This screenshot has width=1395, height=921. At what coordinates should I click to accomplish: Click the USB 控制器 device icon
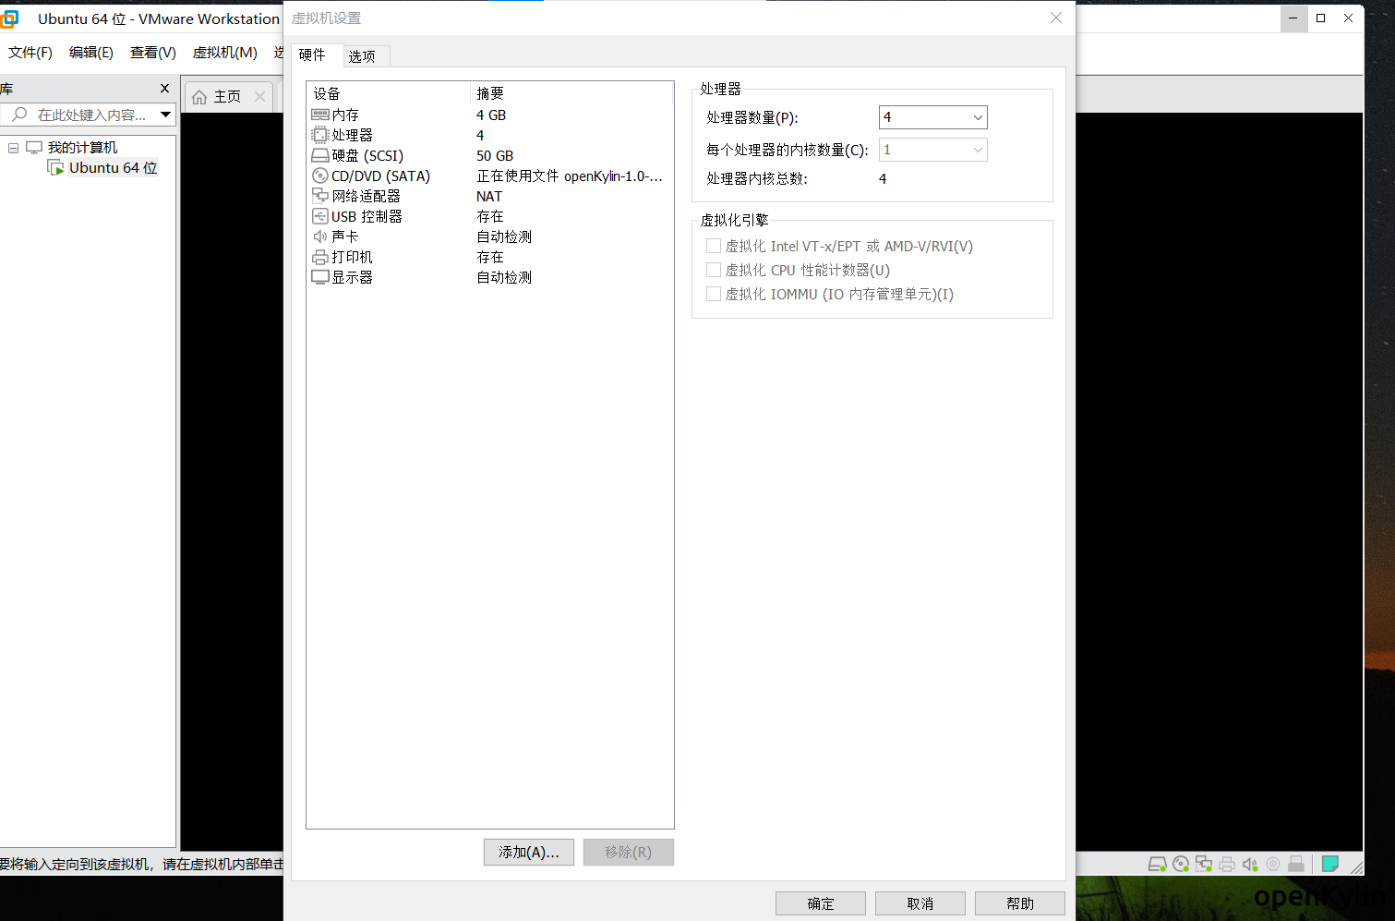coord(319,216)
